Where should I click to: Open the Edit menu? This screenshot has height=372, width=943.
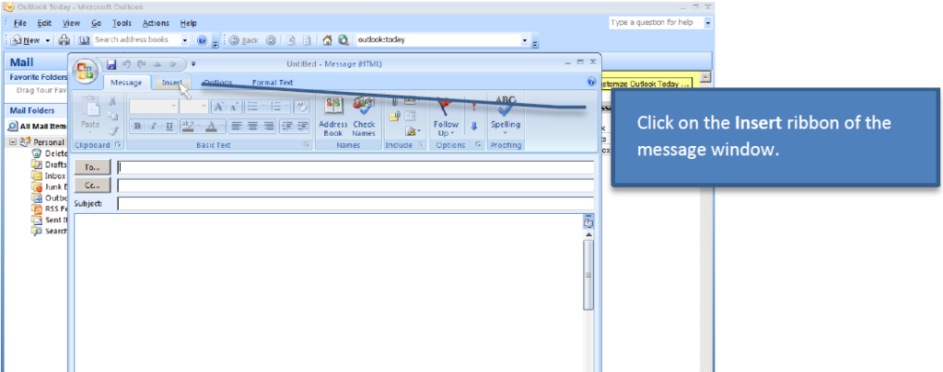(44, 23)
